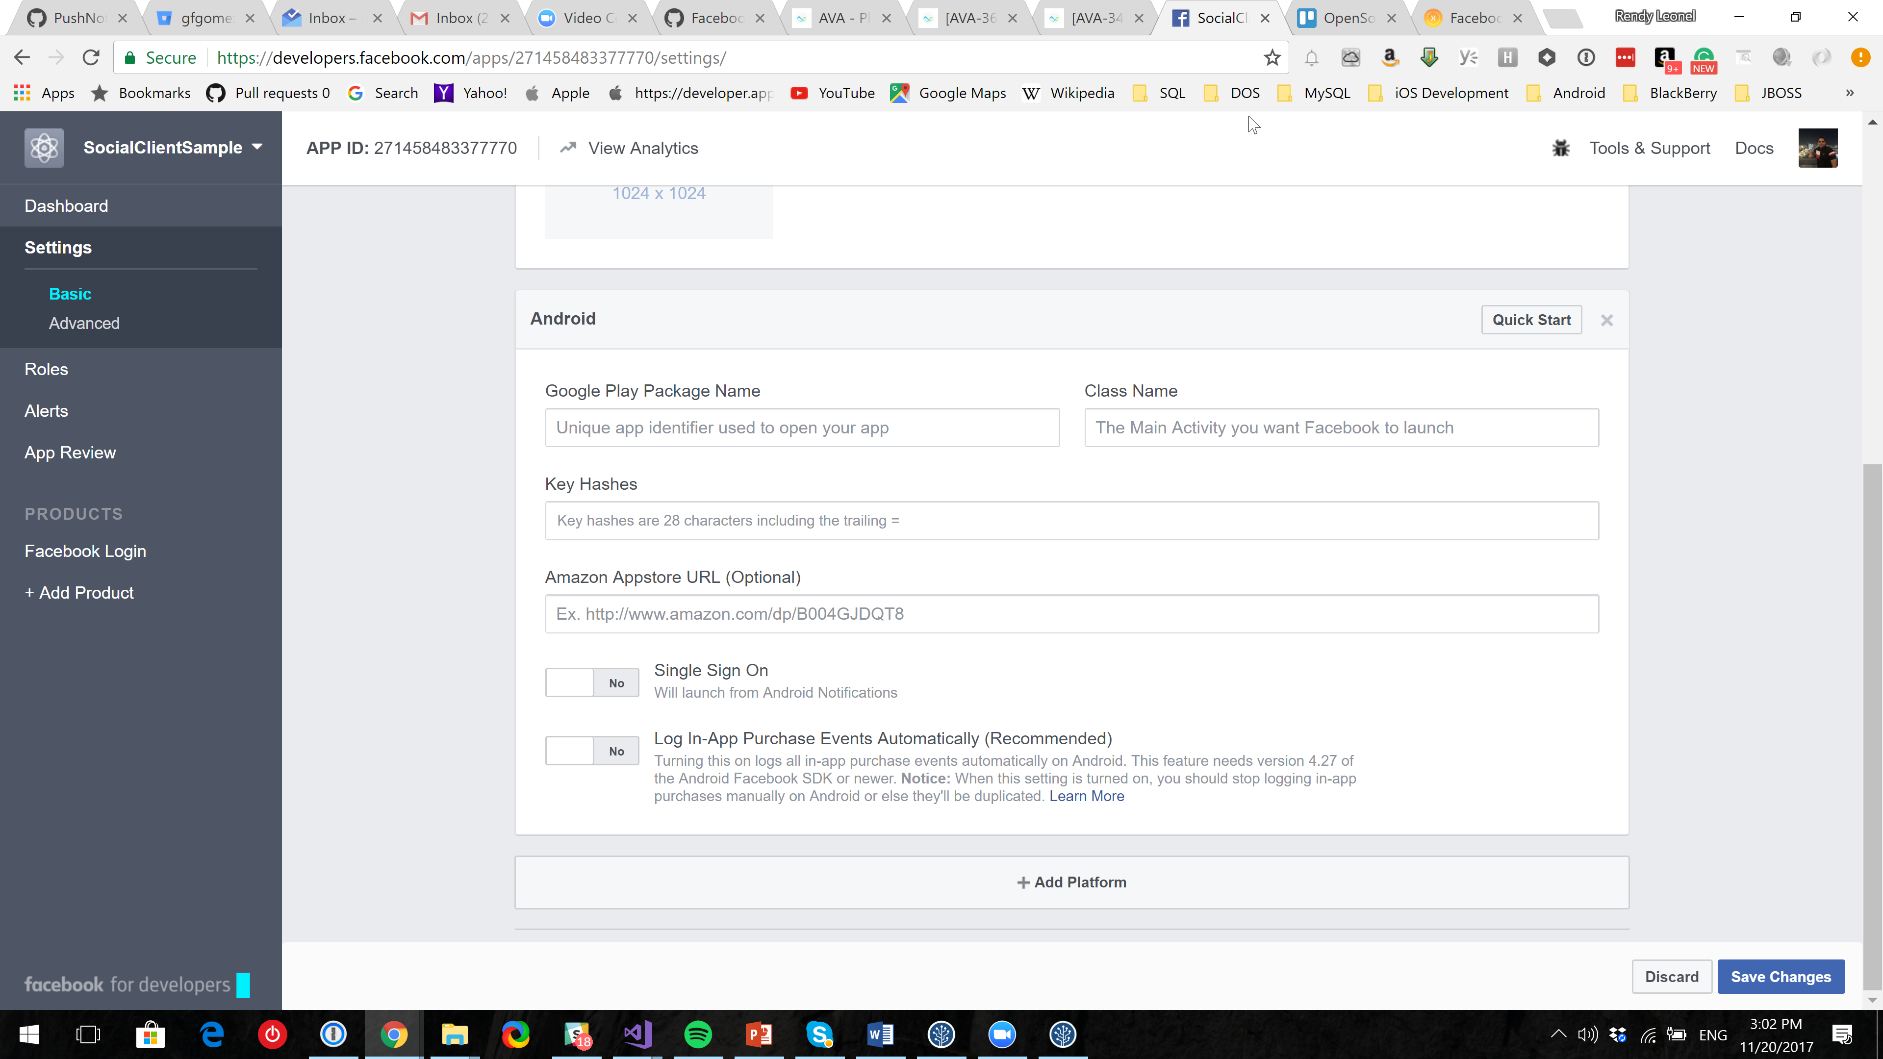Click the bug report icon
This screenshot has width=1883, height=1059.
click(1561, 149)
